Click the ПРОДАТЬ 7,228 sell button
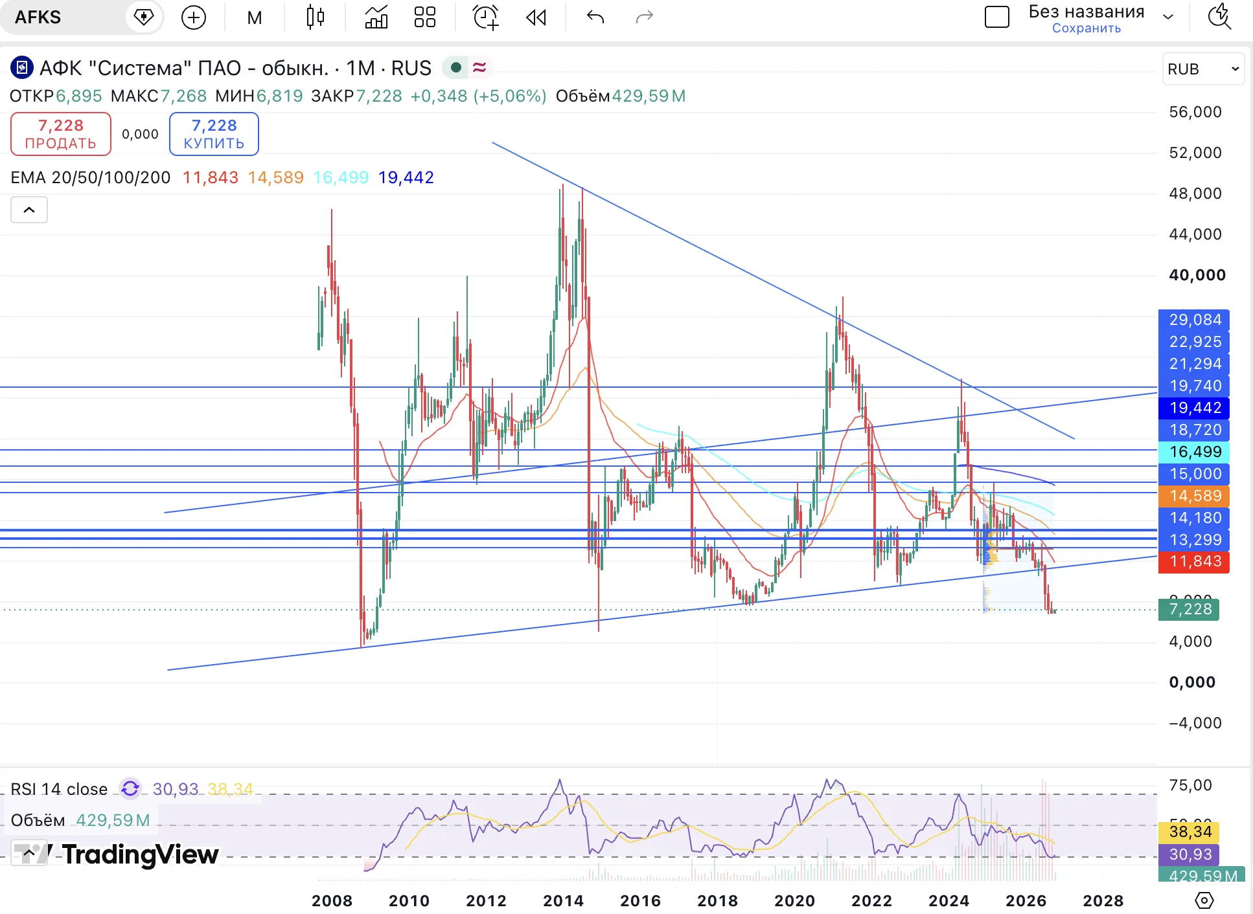This screenshot has height=914, width=1253. (x=61, y=134)
